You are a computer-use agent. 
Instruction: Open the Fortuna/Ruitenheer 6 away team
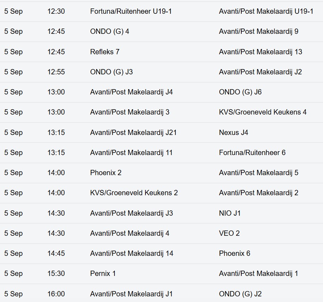(252, 153)
